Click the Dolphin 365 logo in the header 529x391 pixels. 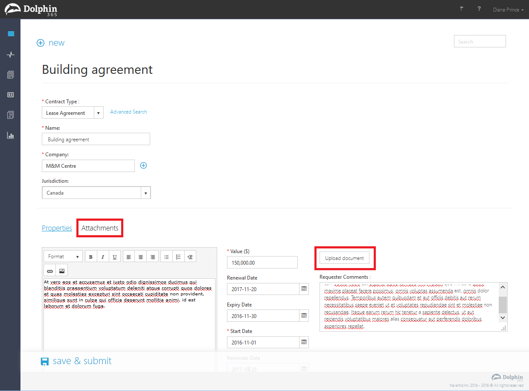(x=31, y=9)
